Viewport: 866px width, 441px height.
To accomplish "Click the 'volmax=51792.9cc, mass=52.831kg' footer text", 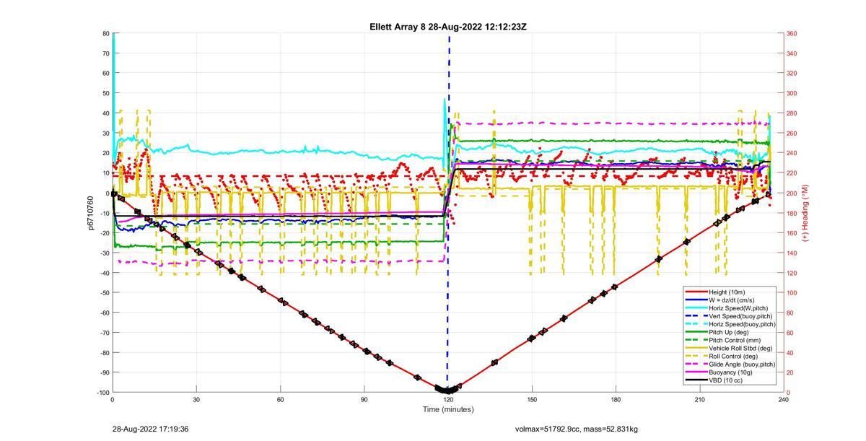I will 577,429.
